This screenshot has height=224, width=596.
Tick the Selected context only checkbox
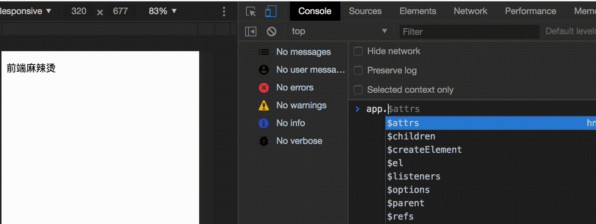358,90
